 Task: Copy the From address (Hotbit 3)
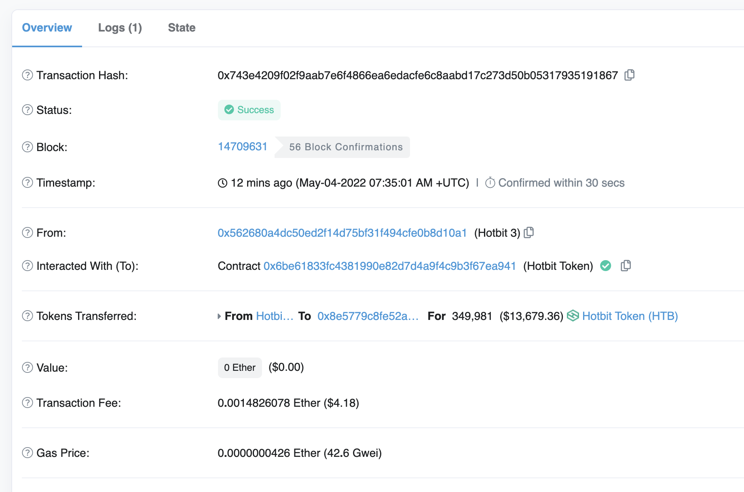coord(528,233)
